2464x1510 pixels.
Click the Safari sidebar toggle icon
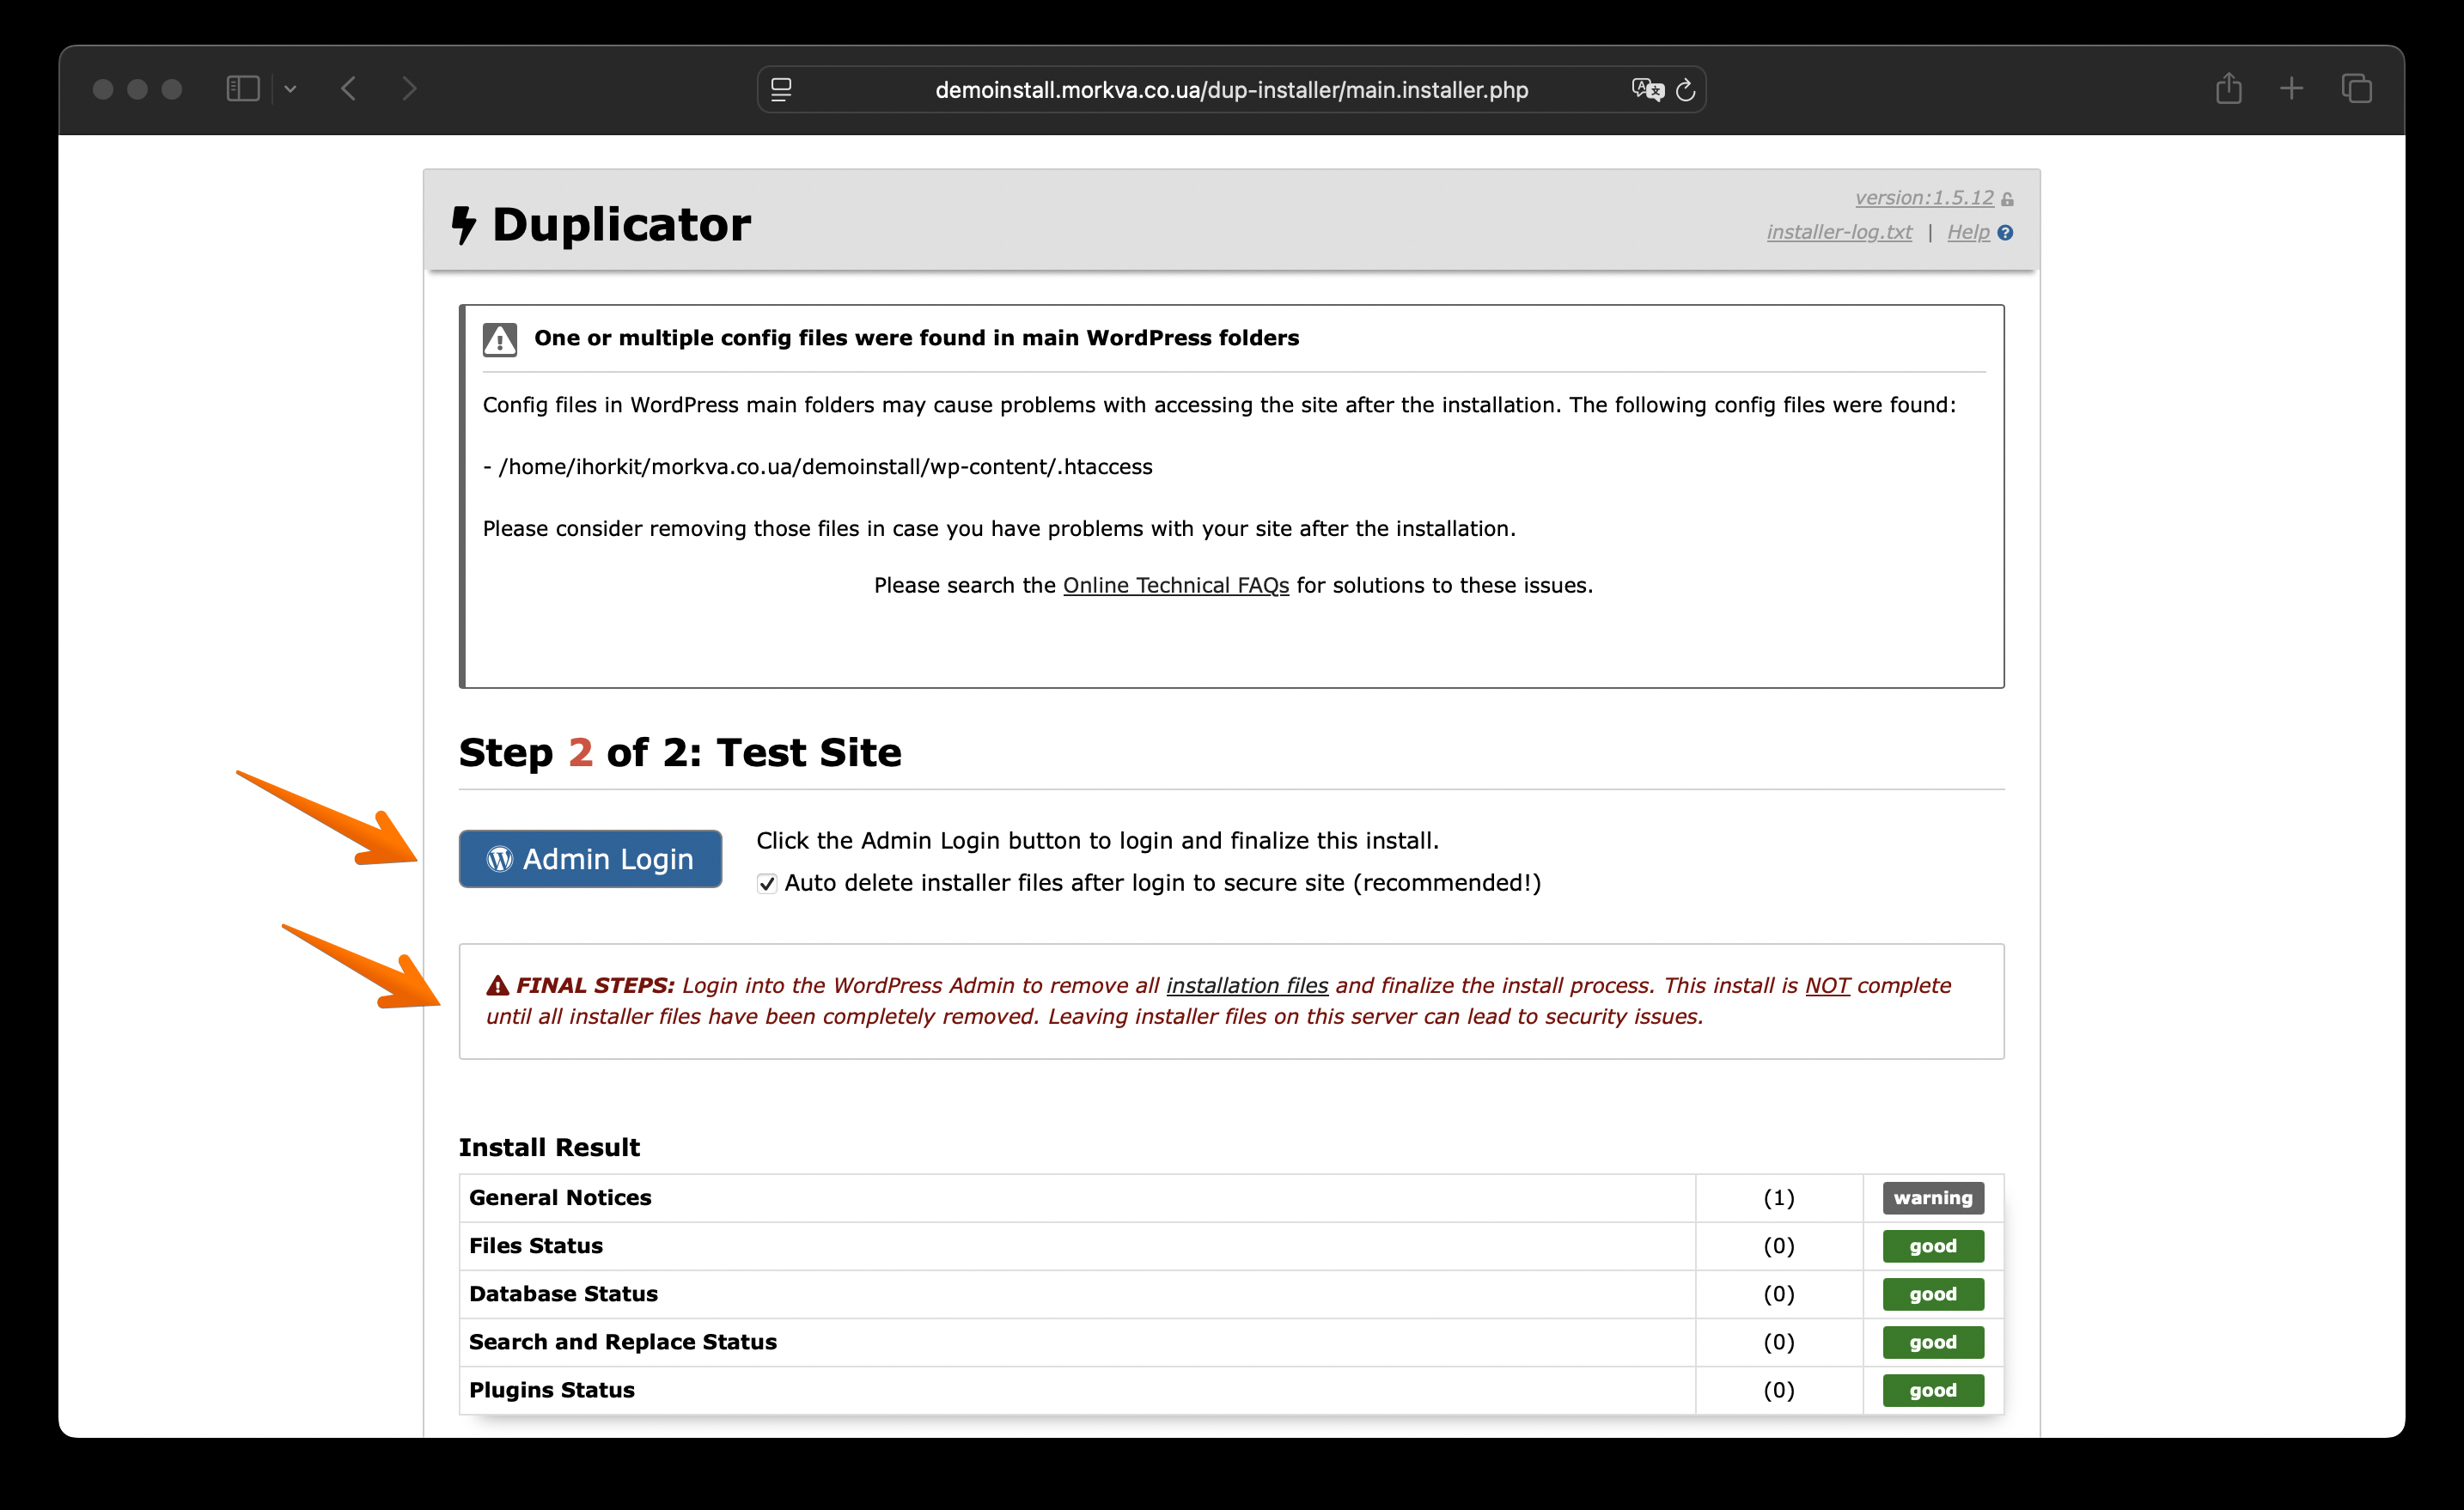tap(243, 89)
